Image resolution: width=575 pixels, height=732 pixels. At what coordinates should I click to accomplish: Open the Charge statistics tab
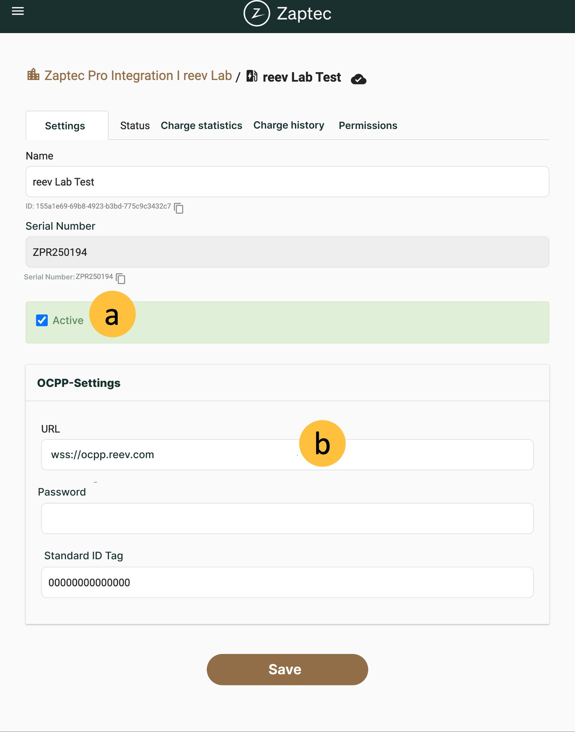201,125
